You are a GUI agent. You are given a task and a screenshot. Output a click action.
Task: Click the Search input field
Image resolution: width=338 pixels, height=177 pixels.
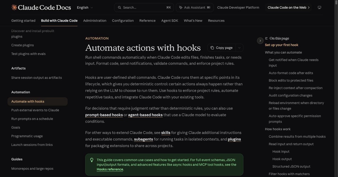(x=144, y=8)
